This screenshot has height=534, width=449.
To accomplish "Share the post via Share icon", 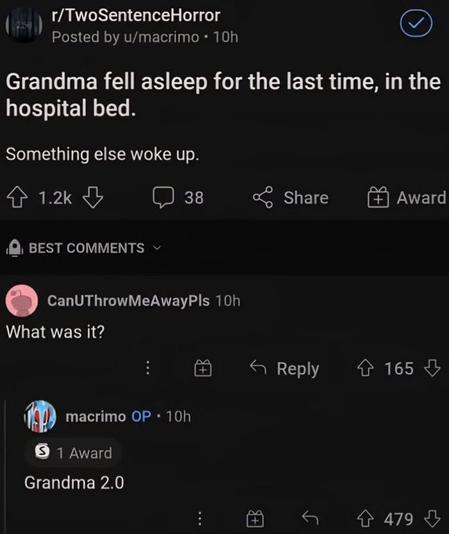I will (x=291, y=198).
